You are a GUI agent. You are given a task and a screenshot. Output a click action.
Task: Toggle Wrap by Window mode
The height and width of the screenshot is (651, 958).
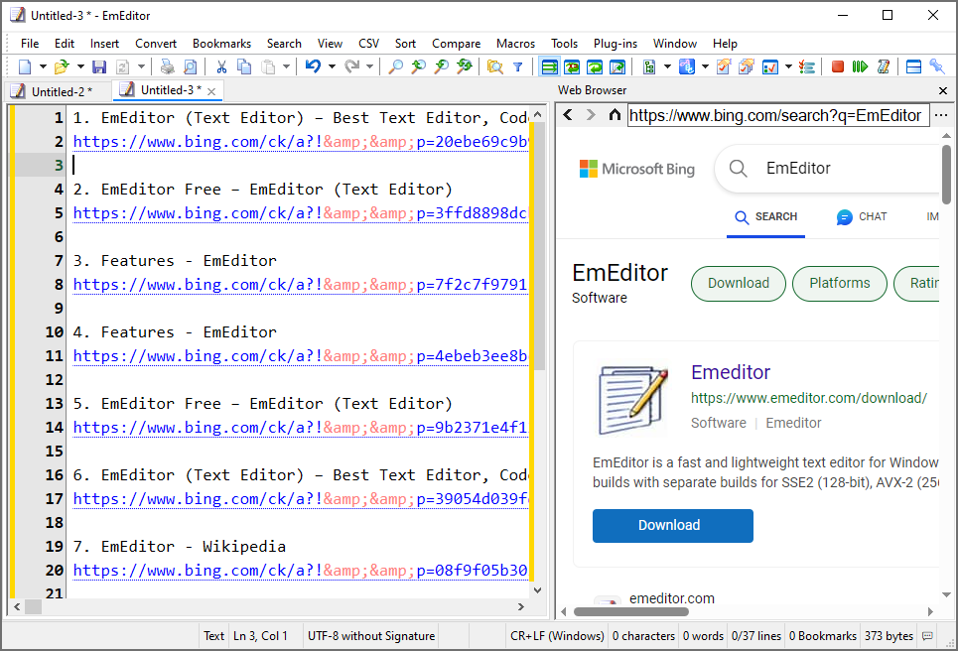click(x=595, y=66)
